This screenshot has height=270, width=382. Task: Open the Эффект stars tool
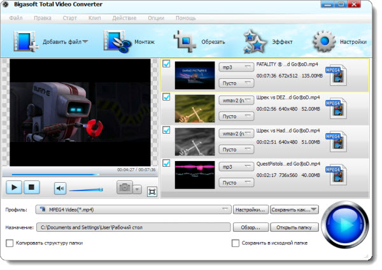click(x=256, y=42)
